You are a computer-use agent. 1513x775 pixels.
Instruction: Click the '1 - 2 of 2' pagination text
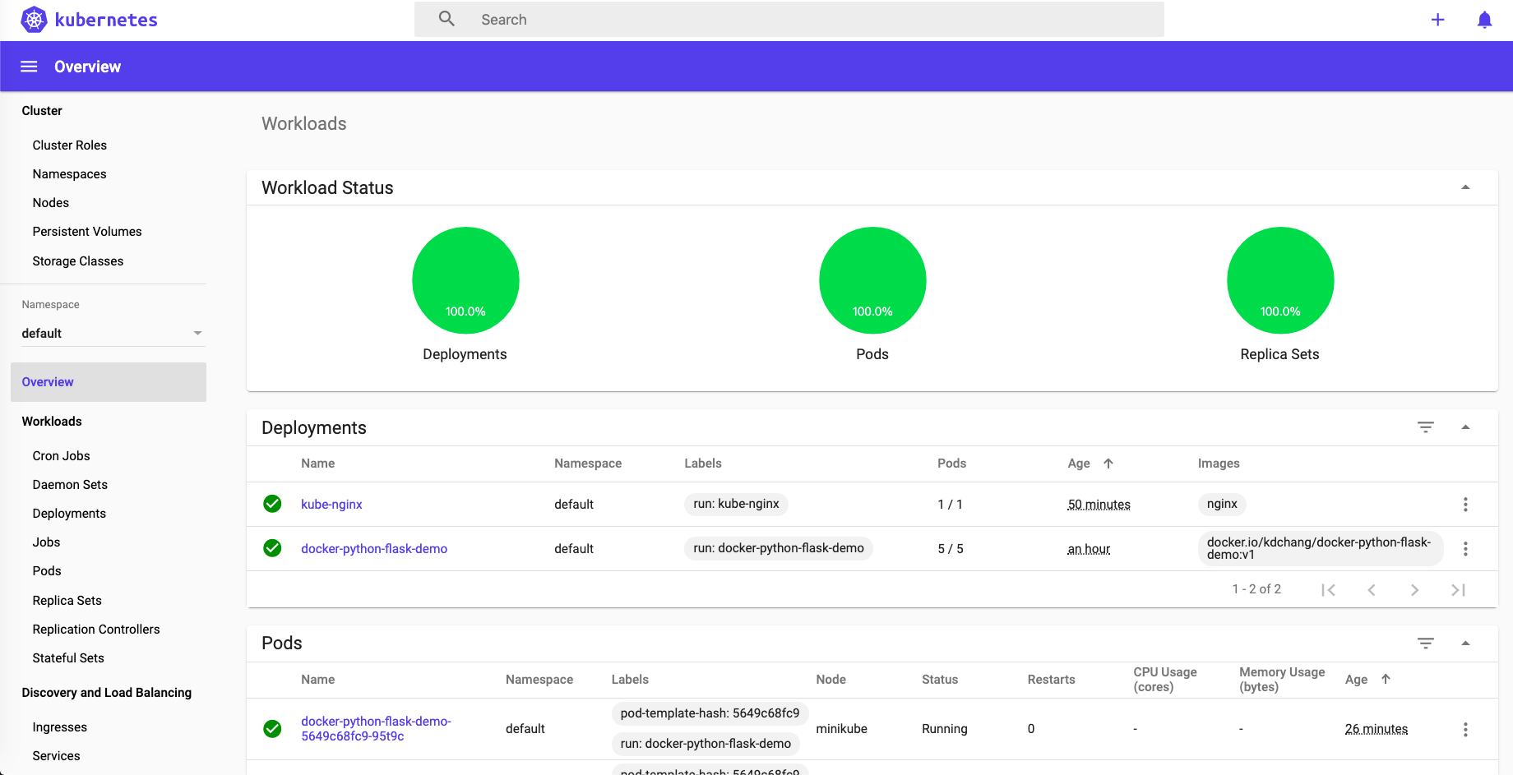pyautogui.click(x=1256, y=589)
